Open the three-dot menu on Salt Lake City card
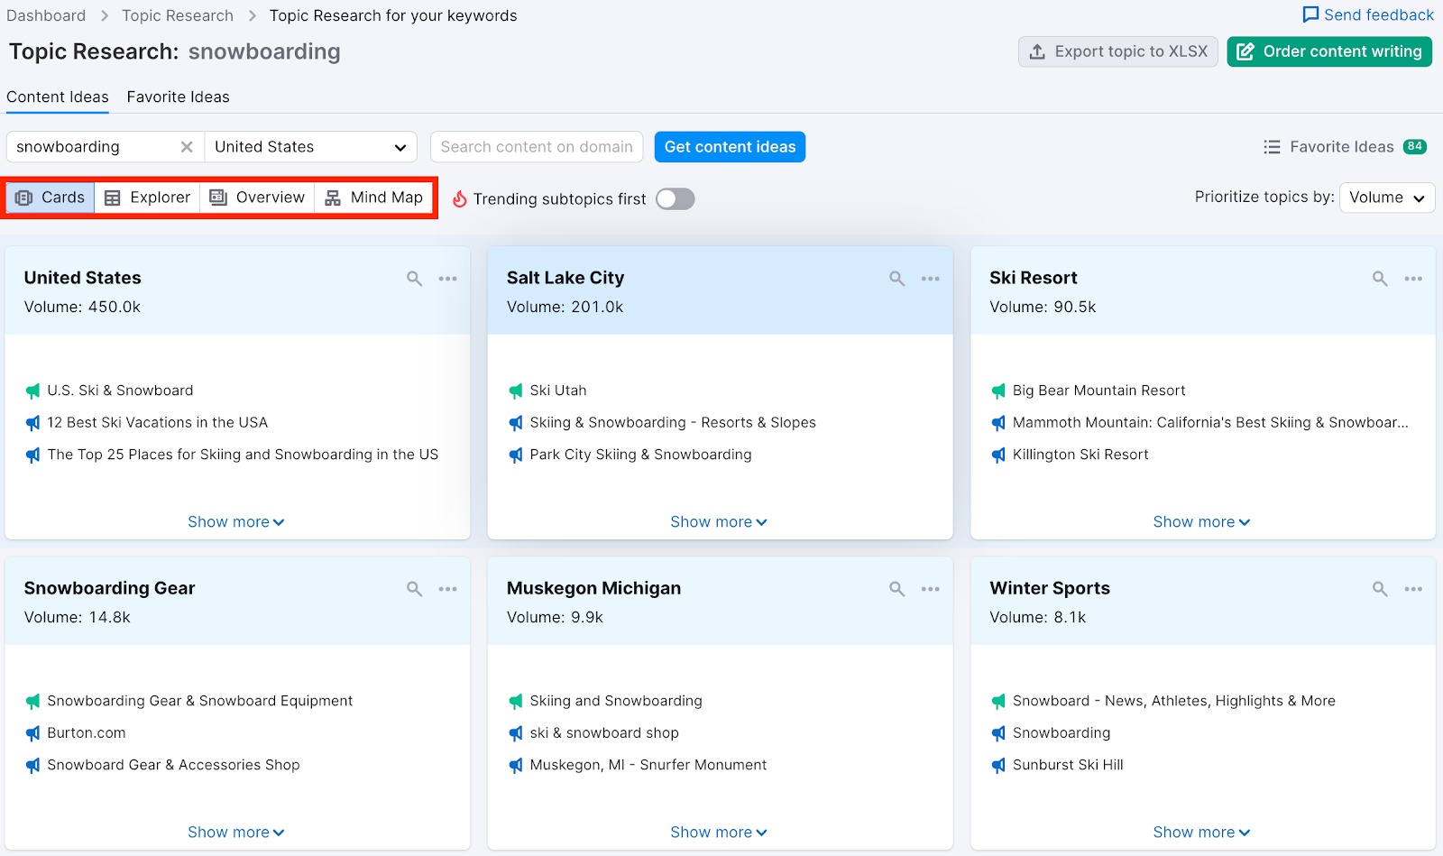This screenshot has width=1443, height=856. pyautogui.click(x=931, y=279)
